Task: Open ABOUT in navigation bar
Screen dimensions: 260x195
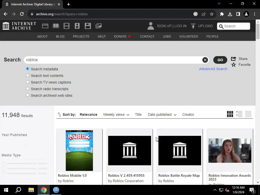Action: 42,37
